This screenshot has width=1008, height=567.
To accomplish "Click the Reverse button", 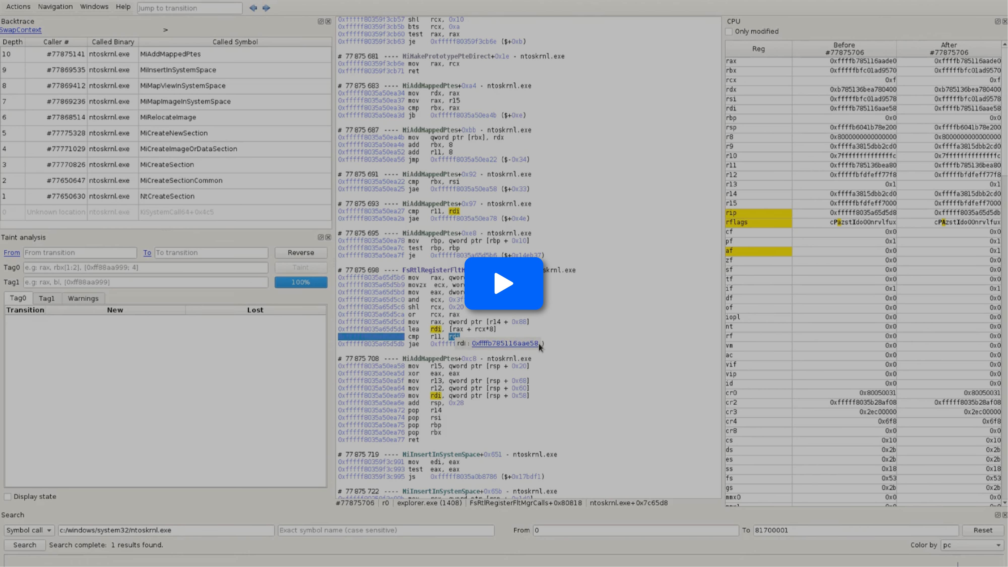I will pos(301,253).
